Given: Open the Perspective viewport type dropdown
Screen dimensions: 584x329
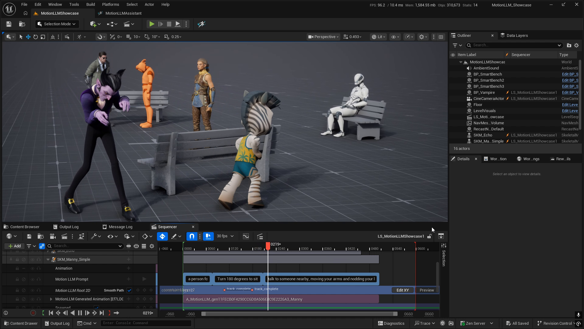Looking at the screenshot, I should 323,37.
